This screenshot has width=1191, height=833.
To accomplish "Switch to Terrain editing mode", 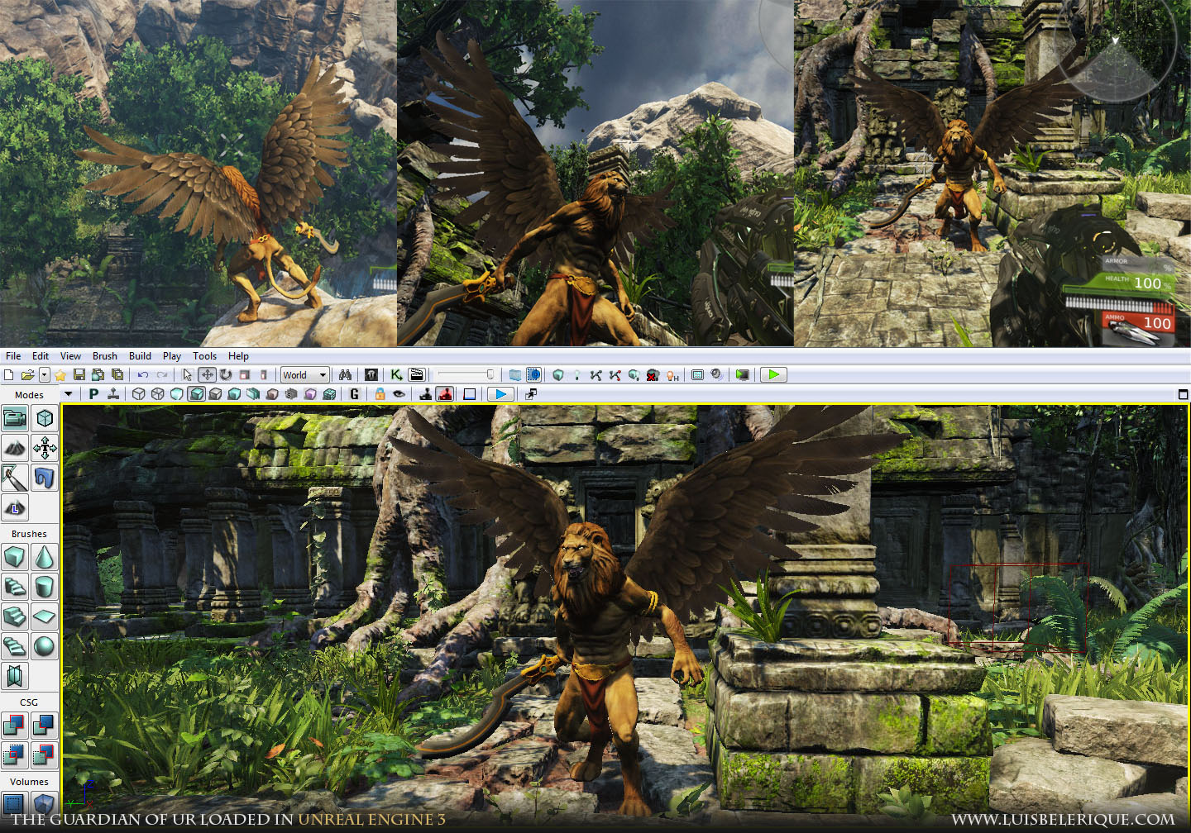I will (x=15, y=448).
